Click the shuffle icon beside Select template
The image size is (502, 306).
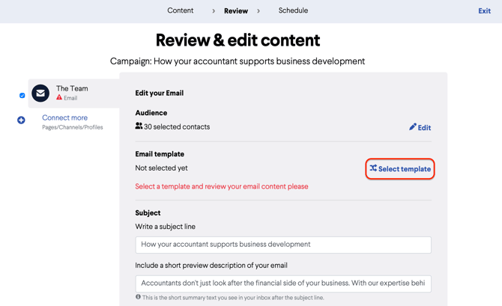coord(373,168)
